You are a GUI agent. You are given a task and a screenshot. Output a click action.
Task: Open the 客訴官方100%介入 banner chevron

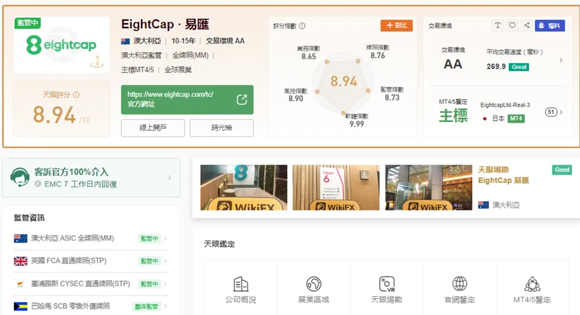coord(169,178)
